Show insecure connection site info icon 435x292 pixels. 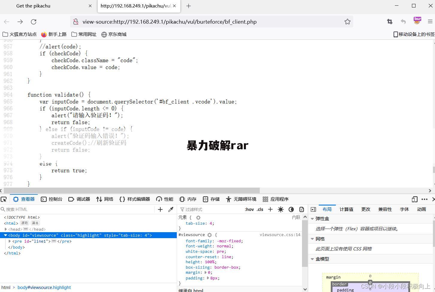click(76, 22)
